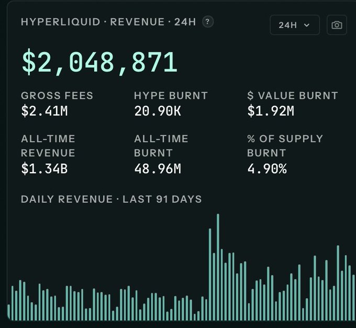Click the tallest bar in daily revenue chart
This screenshot has width=356, height=328.
(x=218, y=267)
